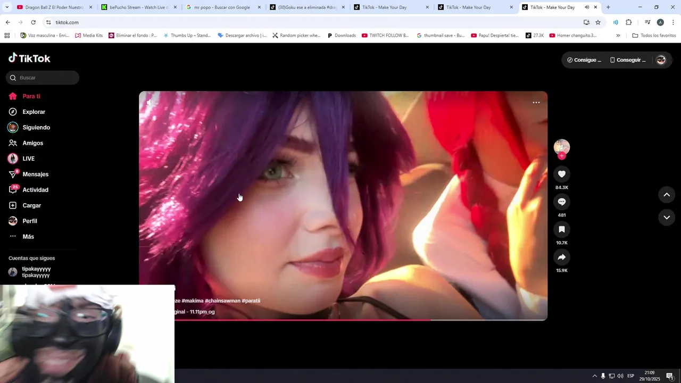Go to the next video arrow

667,218
